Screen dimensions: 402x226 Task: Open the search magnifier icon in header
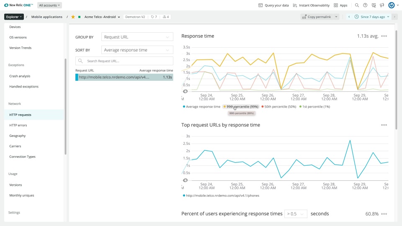click(357, 5)
